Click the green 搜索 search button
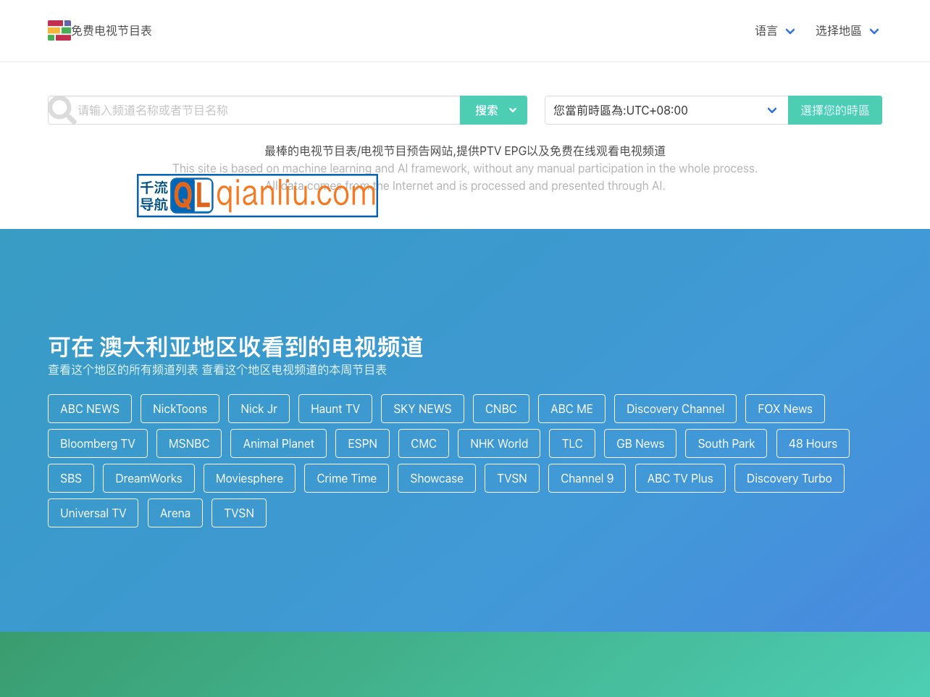930x697 pixels. (487, 110)
